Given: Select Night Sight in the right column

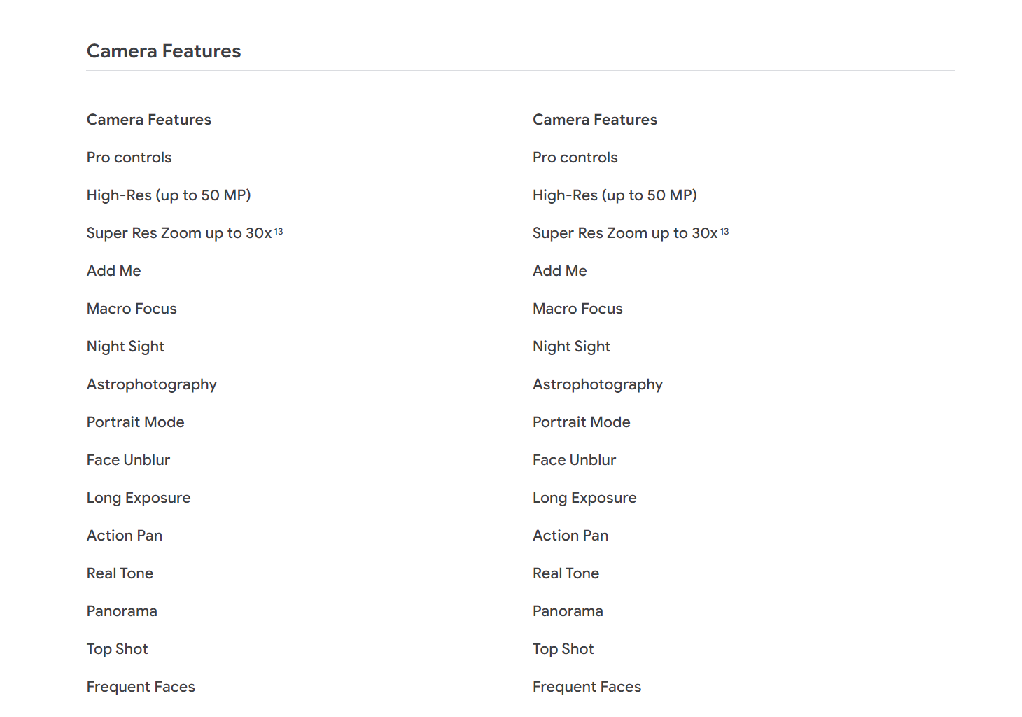Looking at the screenshot, I should [571, 347].
